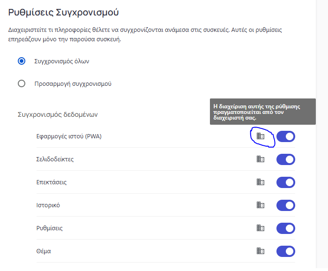Select the Συγχρονισμός όλων radio button

click(22, 61)
